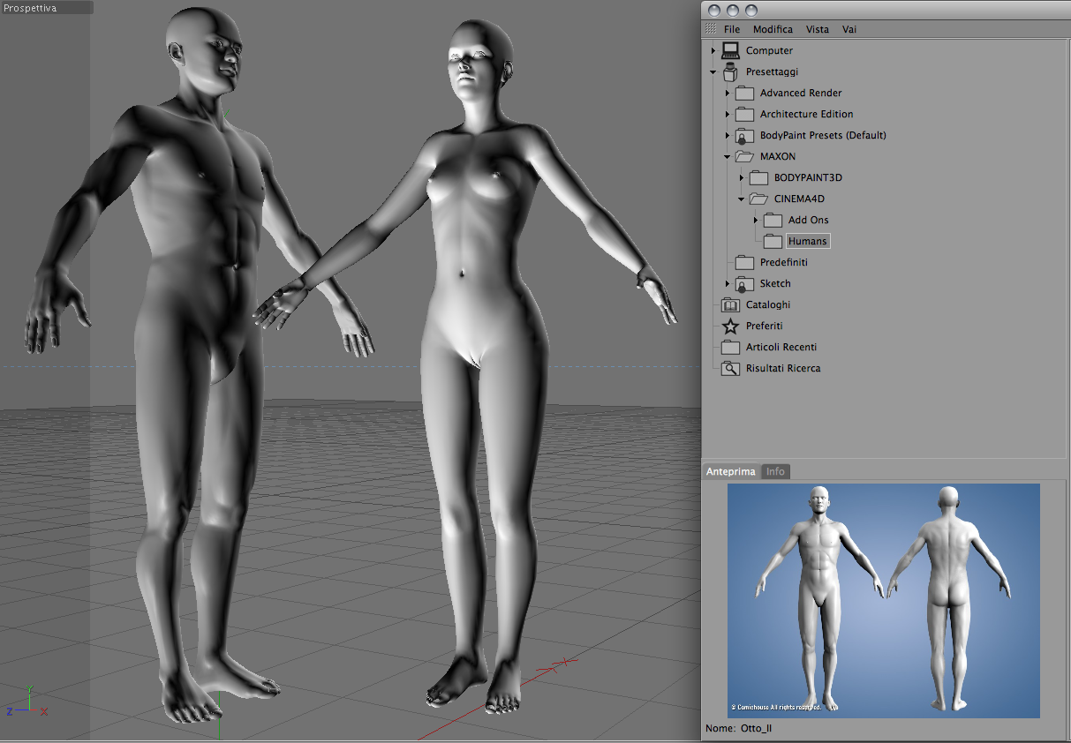Image resolution: width=1071 pixels, height=743 pixels.
Task: Select the Humans folder
Action: [x=808, y=241]
